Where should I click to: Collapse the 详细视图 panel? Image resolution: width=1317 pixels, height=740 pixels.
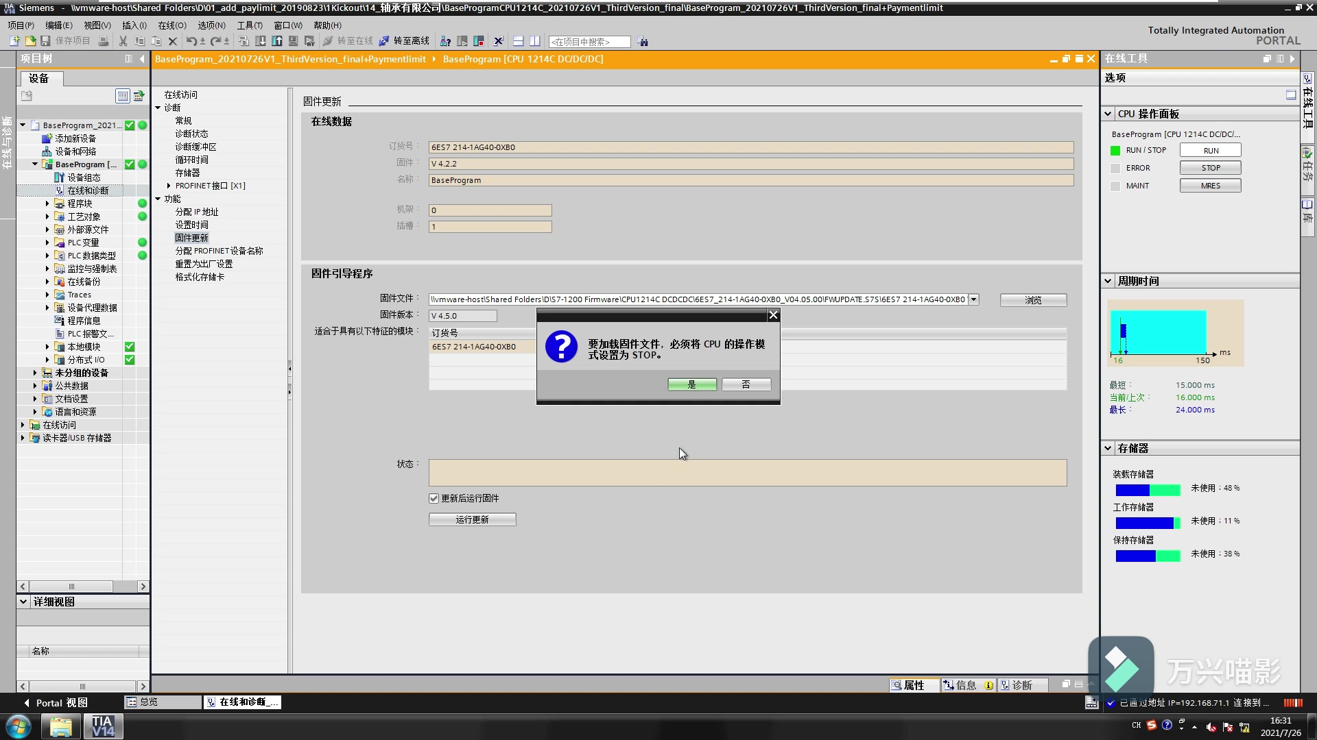[23, 602]
